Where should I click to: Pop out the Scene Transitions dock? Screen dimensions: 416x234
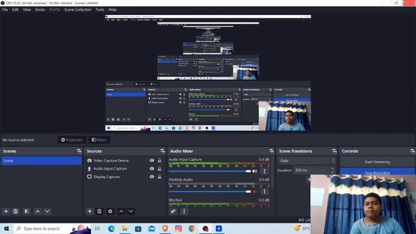(x=334, y=151)
